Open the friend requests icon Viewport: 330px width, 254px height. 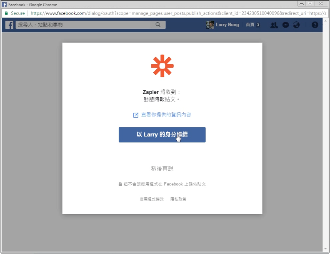[274, 25]
